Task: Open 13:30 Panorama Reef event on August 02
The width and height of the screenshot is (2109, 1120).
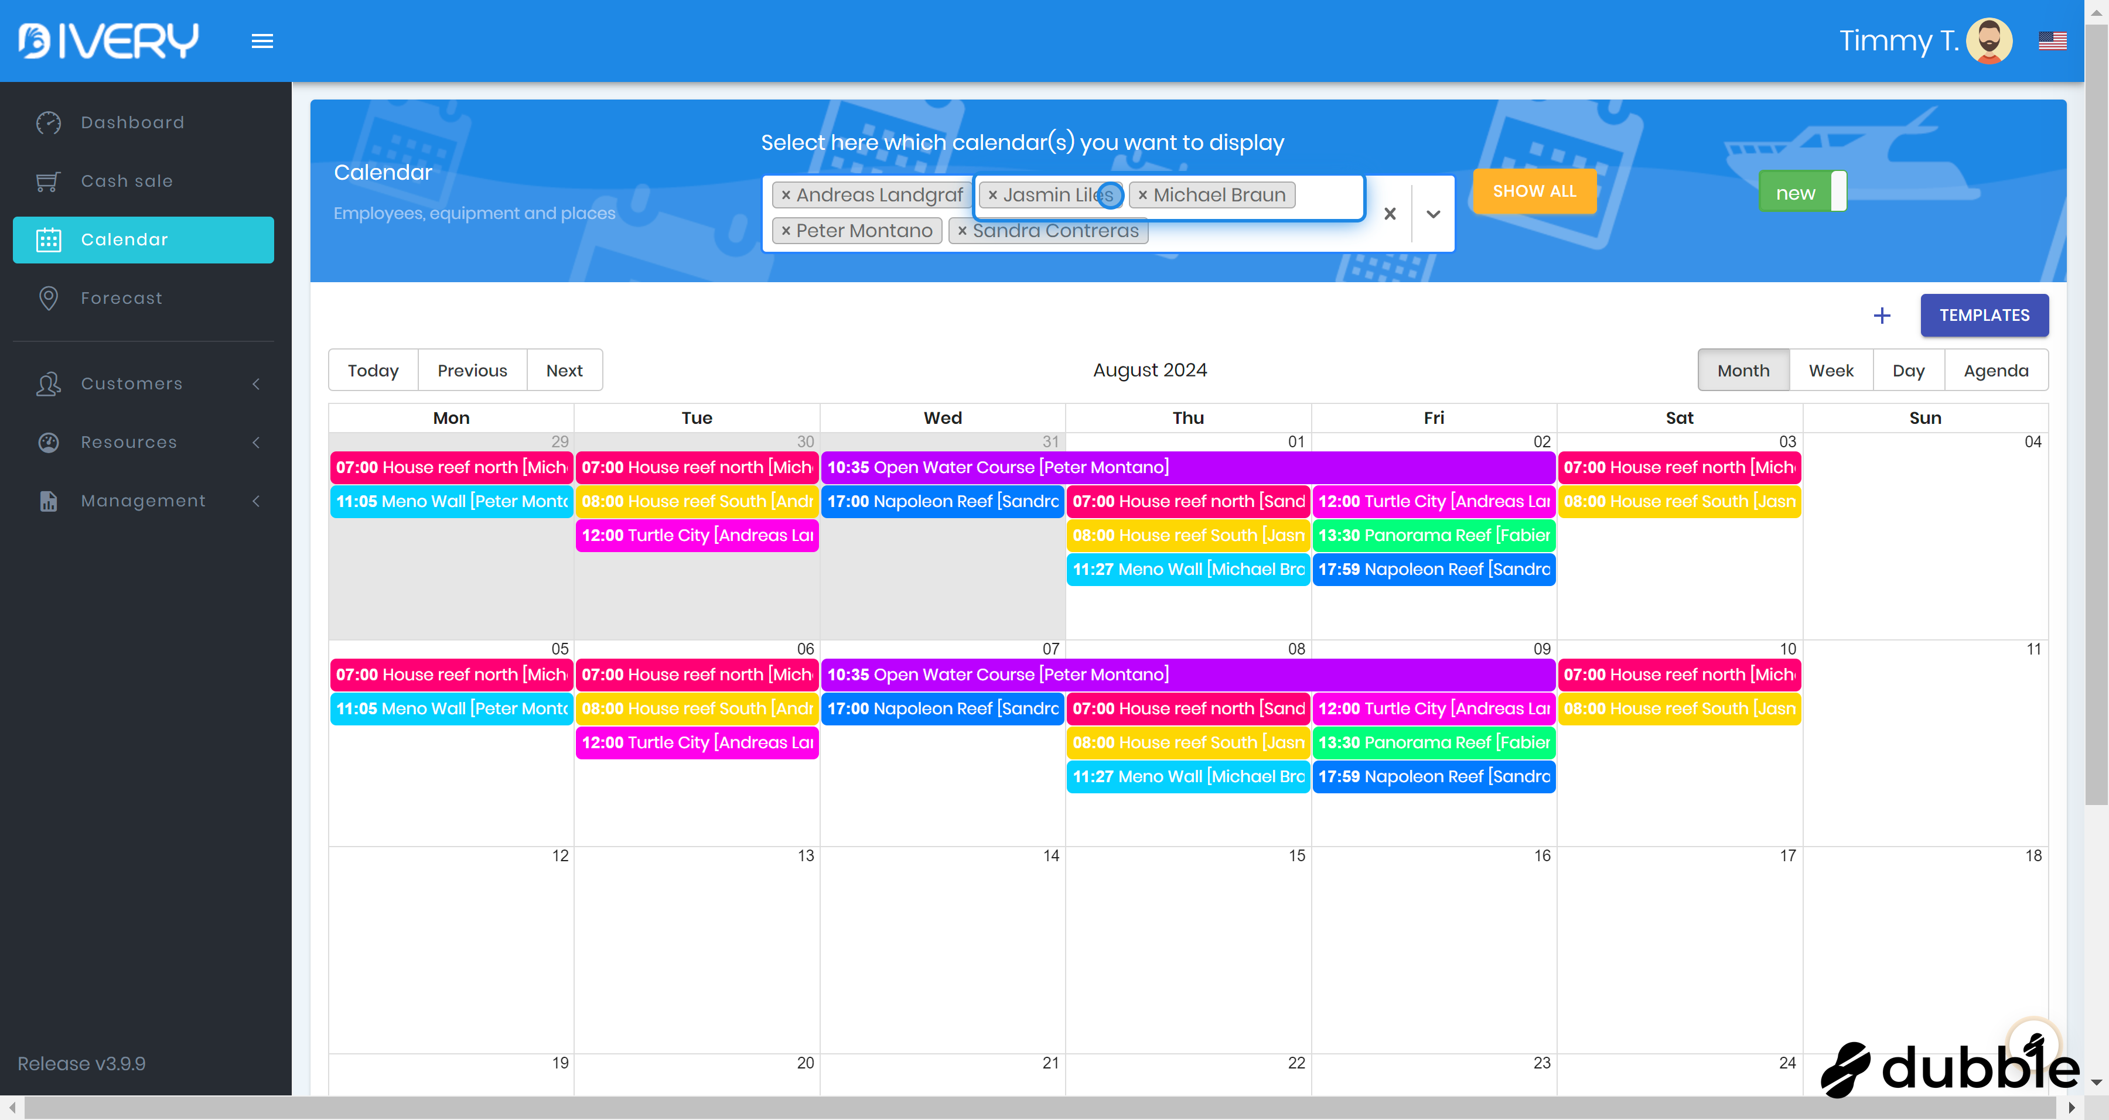Action: 1434,536
